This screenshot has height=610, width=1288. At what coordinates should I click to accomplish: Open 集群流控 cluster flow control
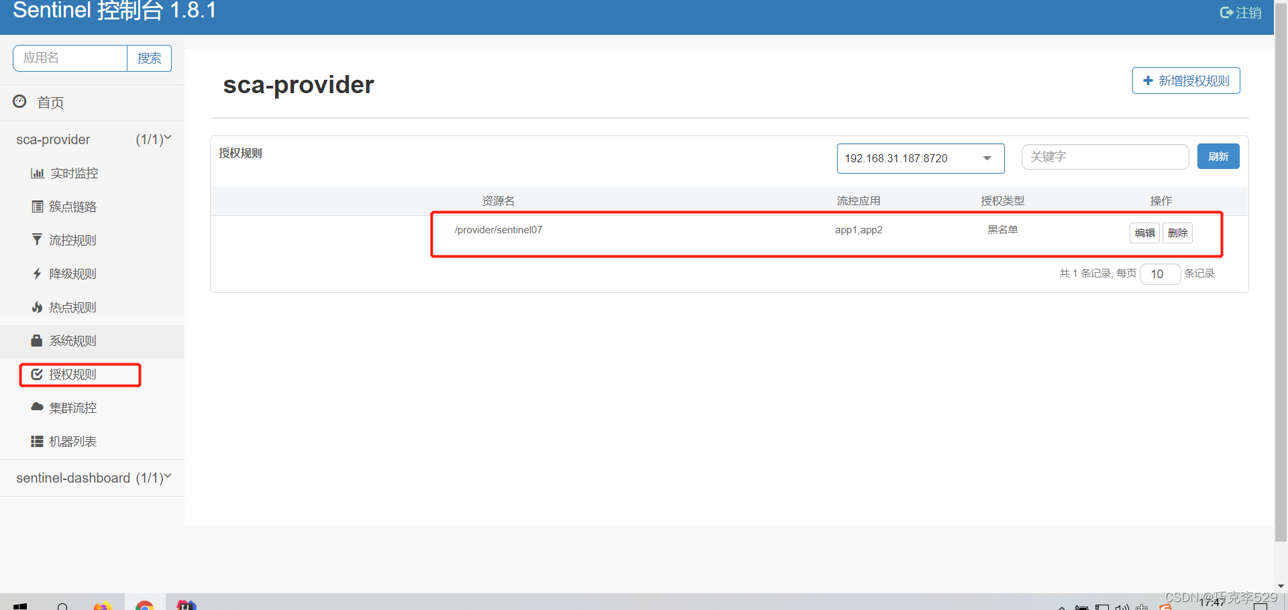point(73,408)
